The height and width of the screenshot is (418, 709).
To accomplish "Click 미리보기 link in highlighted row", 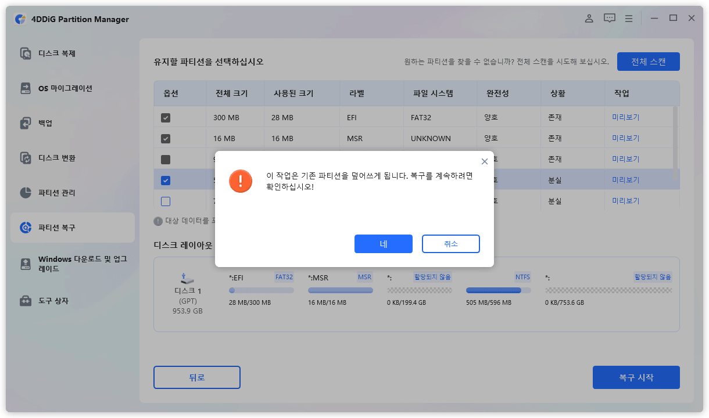I will click(x=626, y=180).
